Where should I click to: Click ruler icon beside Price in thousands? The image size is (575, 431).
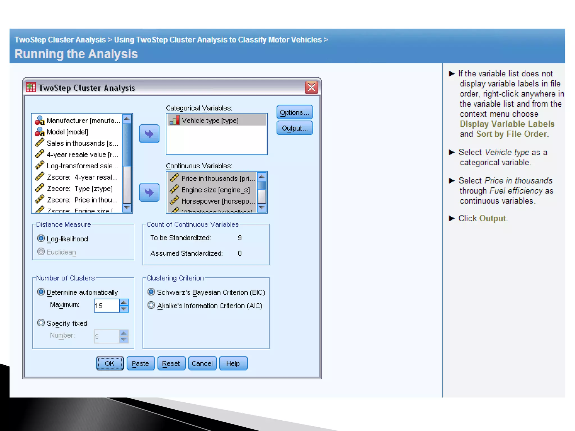174,178
